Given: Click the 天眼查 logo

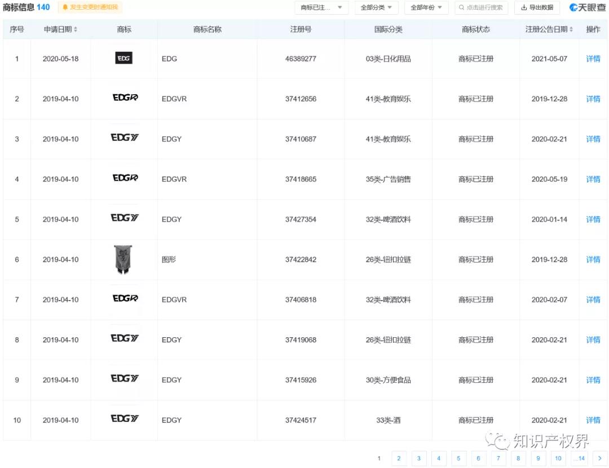Looking at the screenshot, I should (587, 7).
